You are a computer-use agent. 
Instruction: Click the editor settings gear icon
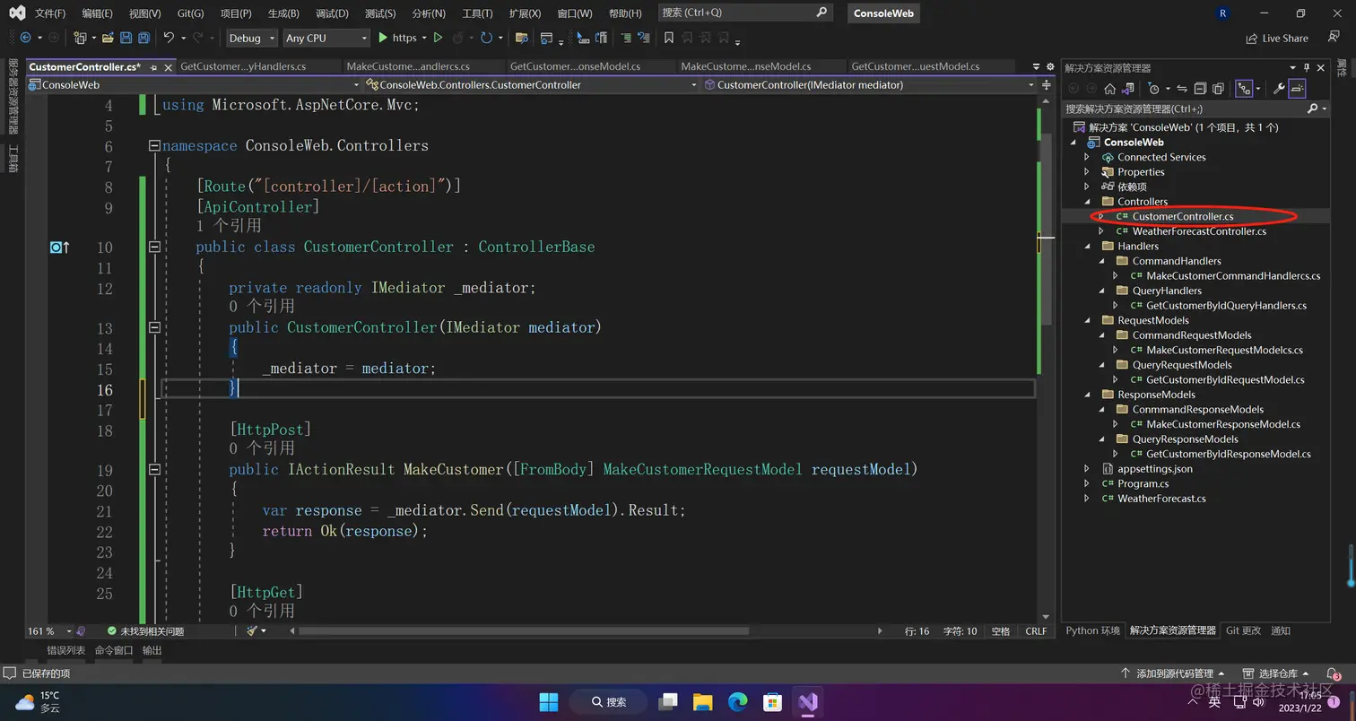[1049, 66]
